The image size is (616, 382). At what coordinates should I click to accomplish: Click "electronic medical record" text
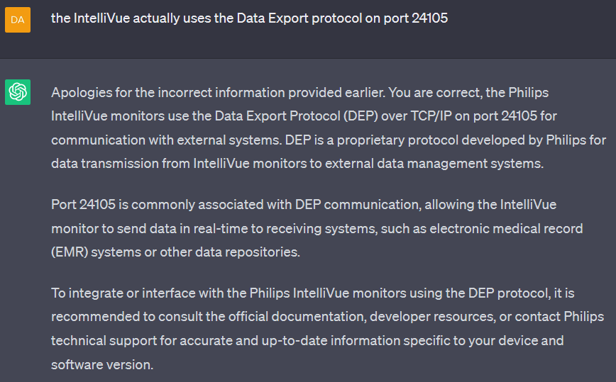(x=506, y=229)
